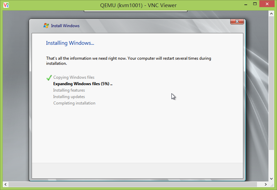Click the 'Installing Windows...' heading
Image resolution: width=277 pixels, height=190 pixels.
[70, 43]
